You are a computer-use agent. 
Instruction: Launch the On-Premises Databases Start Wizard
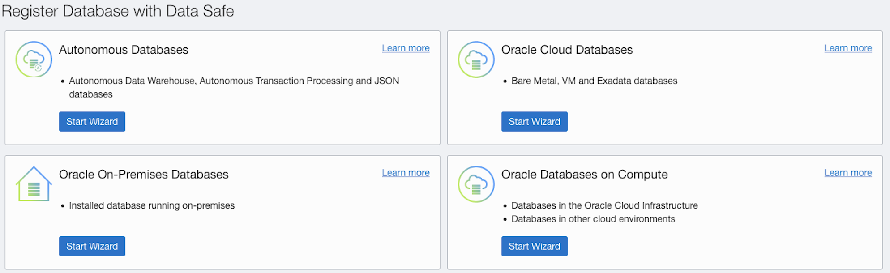[x=92, y=246]
